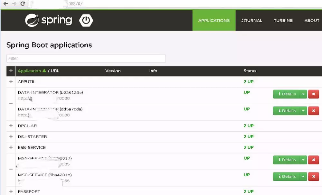Open the Turbine tab
Image resolution: width=322 pixels, height=195 pixels.
pyautogui.click(x=283, y=20)
